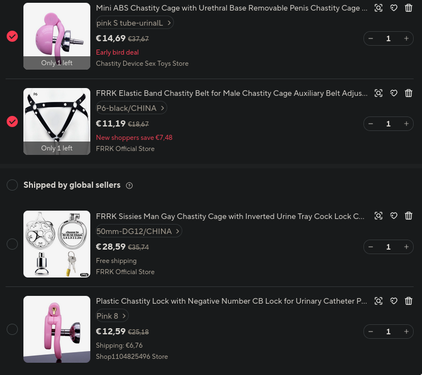Delete the Mini ABS item using its trash icon
This screenshot has height=375, width=422.
[409, 8]
